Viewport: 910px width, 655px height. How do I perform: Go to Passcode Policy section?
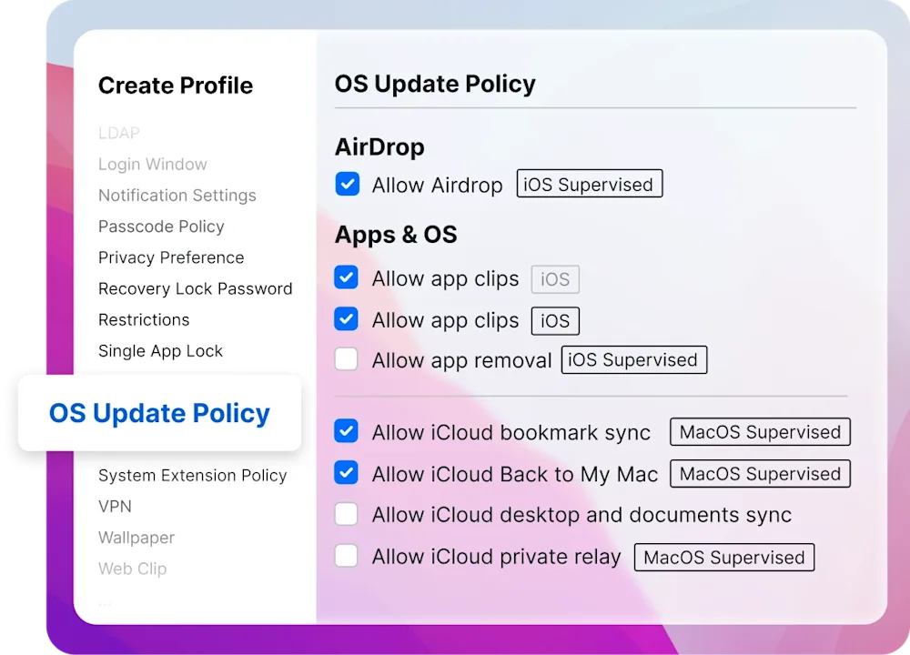coord(161,227)
